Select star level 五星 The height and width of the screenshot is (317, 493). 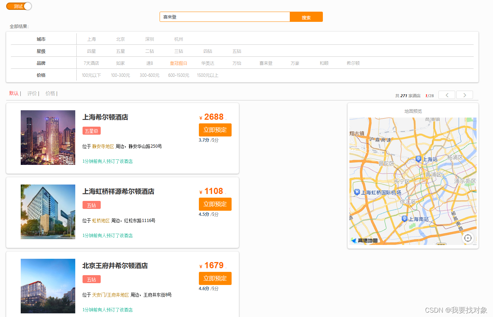(x=120, y=51)
